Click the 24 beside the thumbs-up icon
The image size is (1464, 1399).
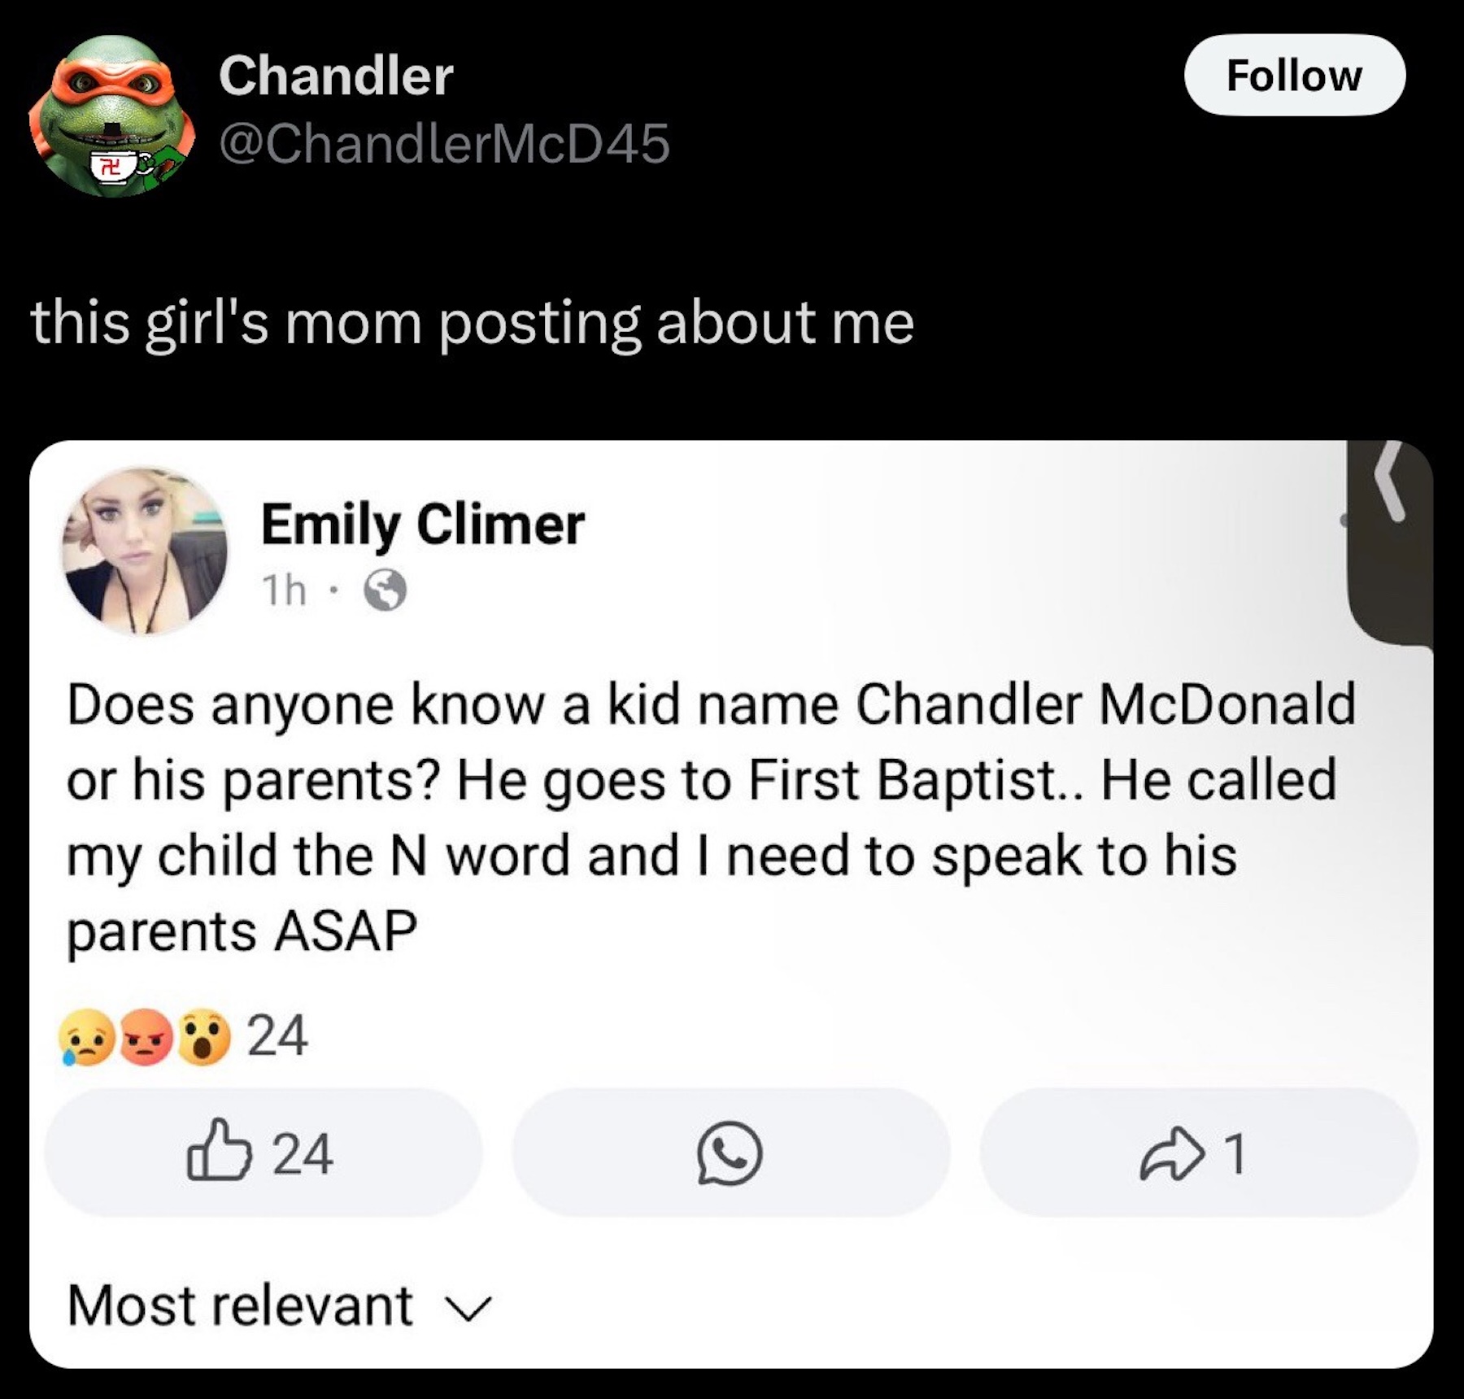coord(303,1153)
